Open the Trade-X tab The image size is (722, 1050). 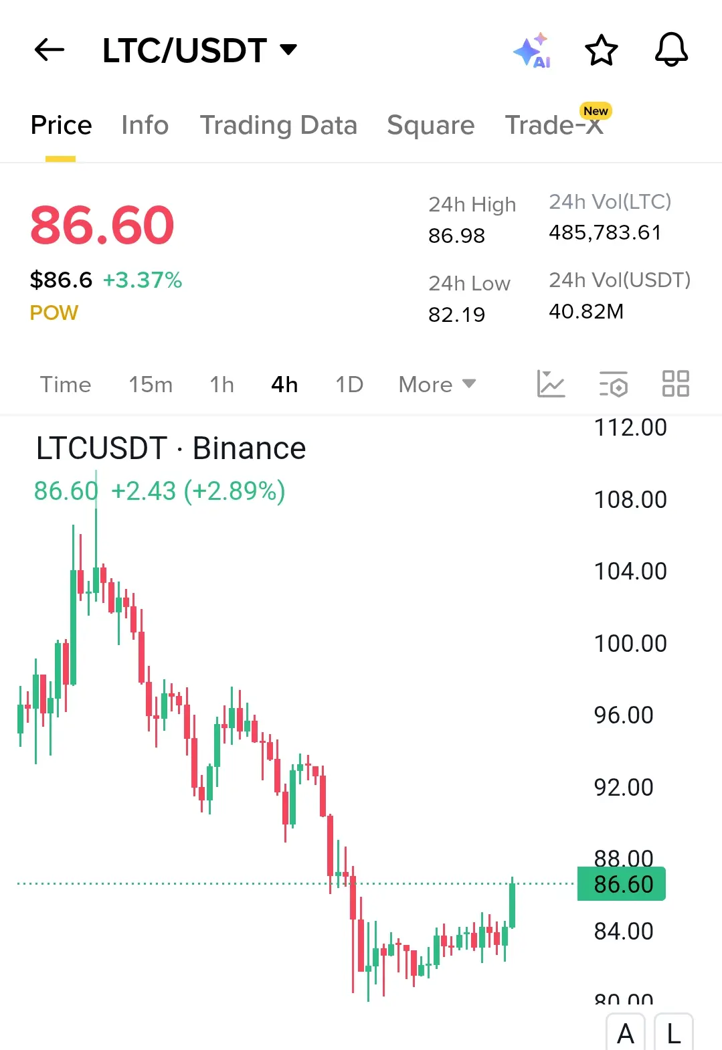(x=555, y=125)
